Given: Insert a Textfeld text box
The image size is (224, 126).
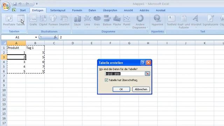Looking at the screenshot, I should click(x=171, y=20).
